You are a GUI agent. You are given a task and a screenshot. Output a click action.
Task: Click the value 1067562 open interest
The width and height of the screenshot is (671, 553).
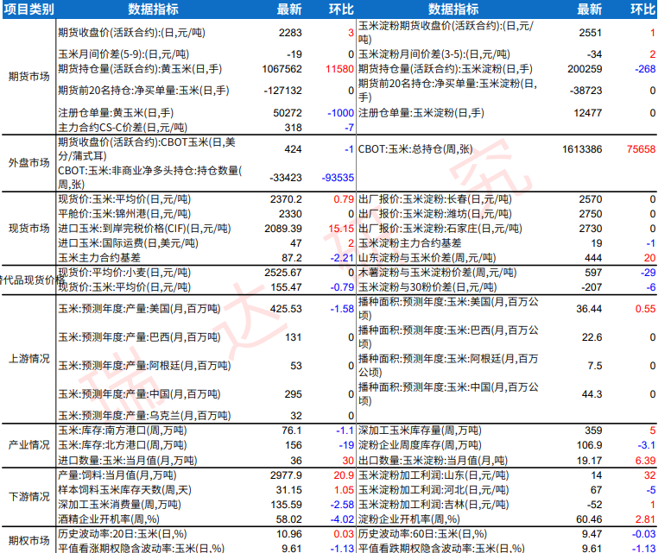pos(282,69)
